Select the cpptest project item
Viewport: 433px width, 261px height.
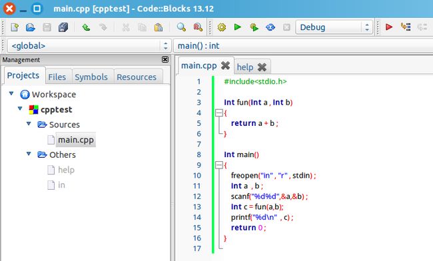click(x=57, y=110)
